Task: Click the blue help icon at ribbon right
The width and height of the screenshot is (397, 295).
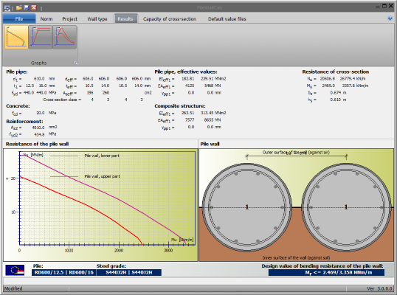Action: [390, 18]
